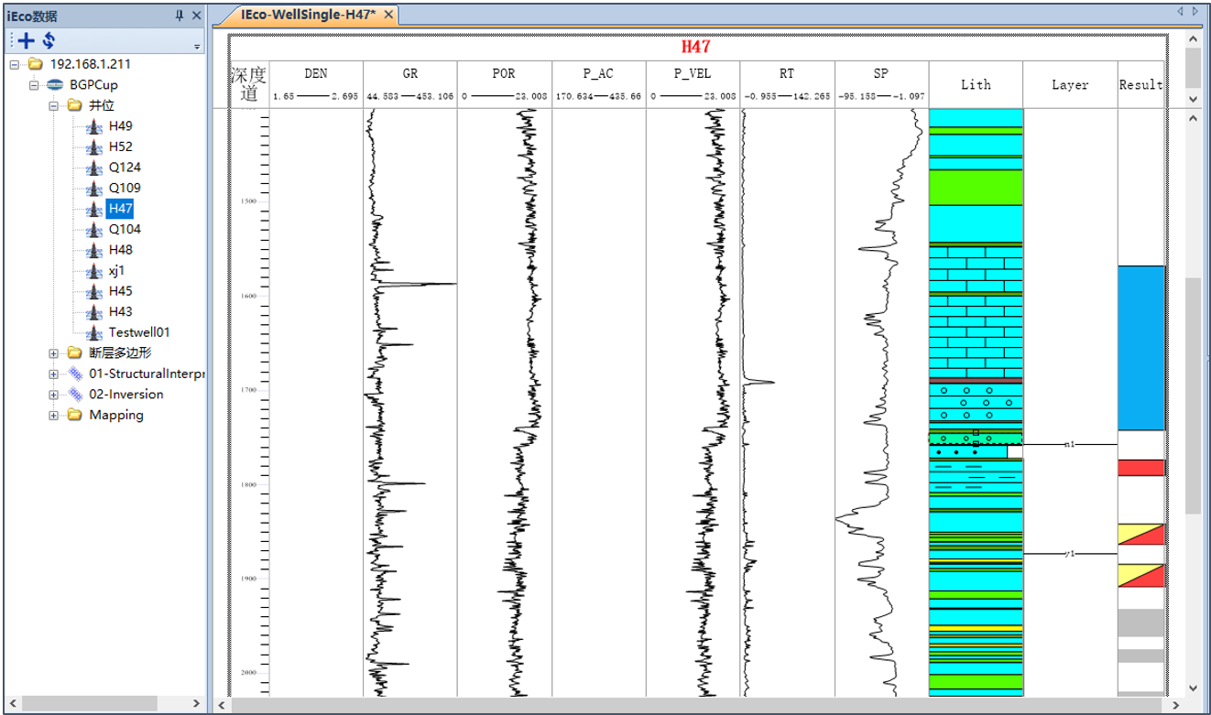The height and width of the screenshot is (715, 1211).
Task: Click the 02-Inversion seismic icon
Action: pos(74,395)
